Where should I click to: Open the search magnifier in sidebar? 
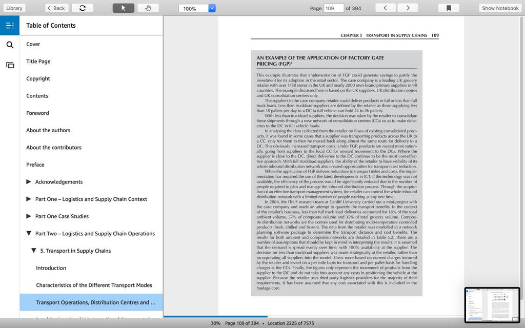coord(10,45)
